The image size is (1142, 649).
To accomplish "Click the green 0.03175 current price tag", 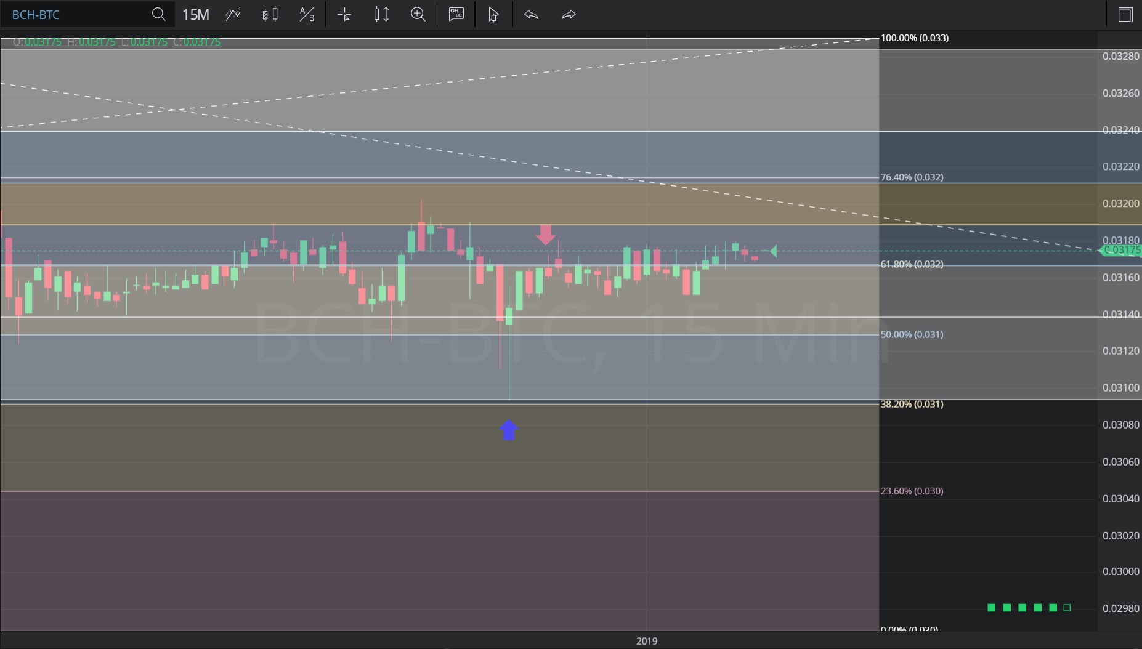I will pyautogui.click(x=1120, y=250).
